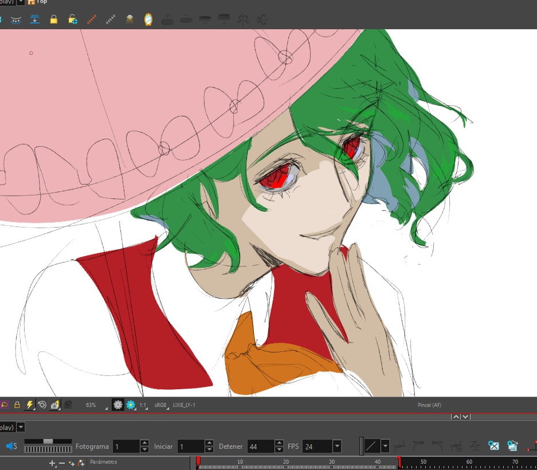Click the blue flower render icon
Screen dimensions: 537x470
coord(130,405)
